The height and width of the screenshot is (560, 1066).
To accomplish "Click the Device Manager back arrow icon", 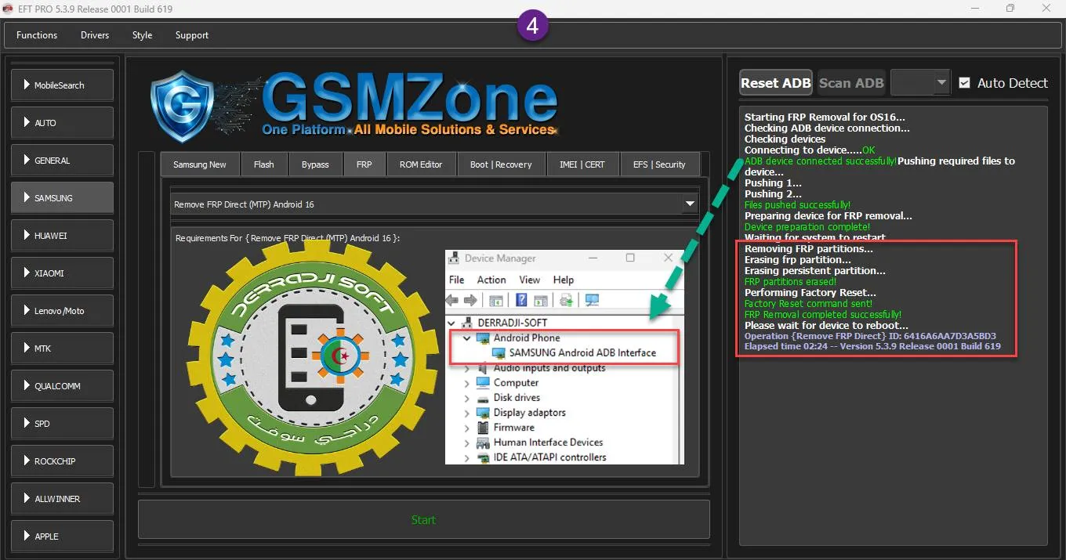I will [x=452, y=301].
